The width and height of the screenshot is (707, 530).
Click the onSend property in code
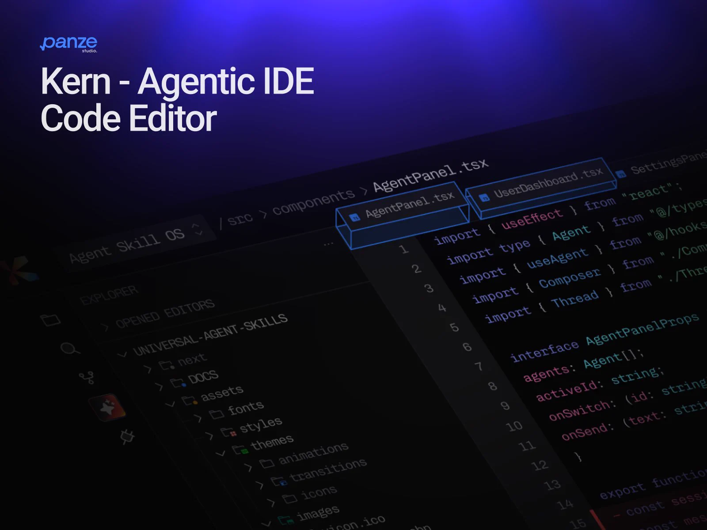point(585,431)
